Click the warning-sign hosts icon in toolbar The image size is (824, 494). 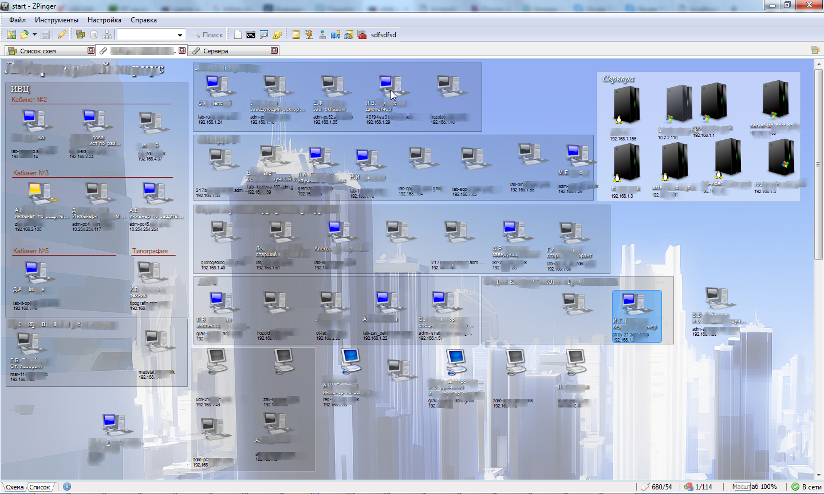[277, 35]
